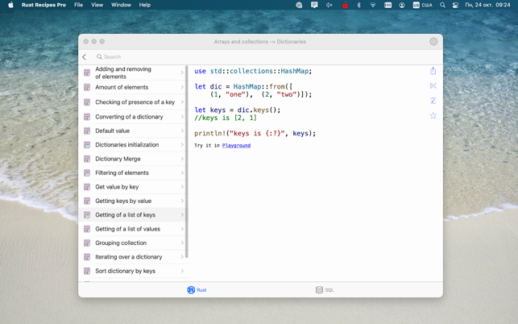Click icon next to Getting of a list of values
Image resolution: width=518 pixels, height=324 pixels.
87,229
